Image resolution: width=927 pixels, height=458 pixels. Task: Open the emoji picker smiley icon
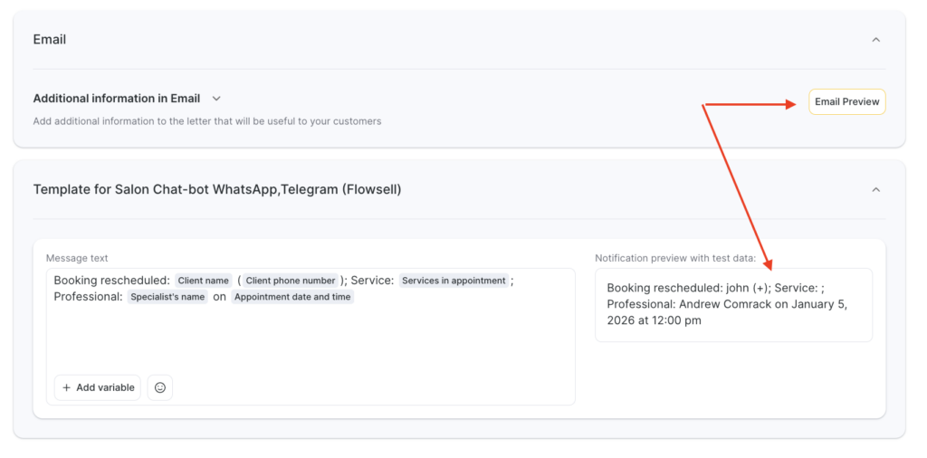[160, 387]
